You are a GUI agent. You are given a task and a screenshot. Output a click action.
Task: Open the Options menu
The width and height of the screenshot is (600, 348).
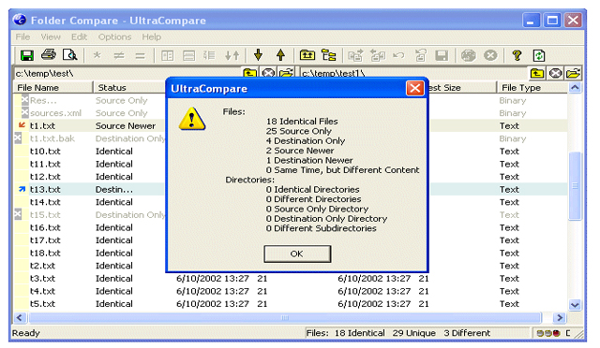click(x=114, y=37)
